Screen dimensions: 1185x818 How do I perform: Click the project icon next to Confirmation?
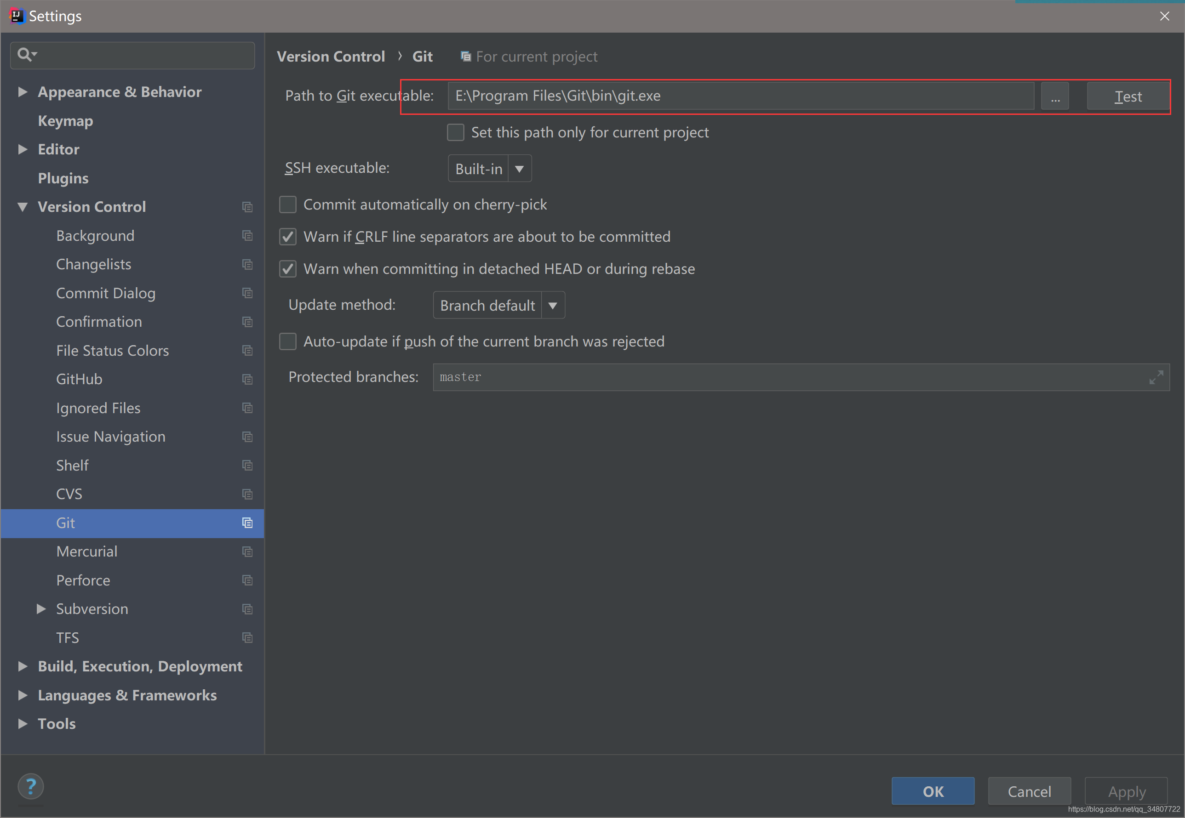(247, 322)
